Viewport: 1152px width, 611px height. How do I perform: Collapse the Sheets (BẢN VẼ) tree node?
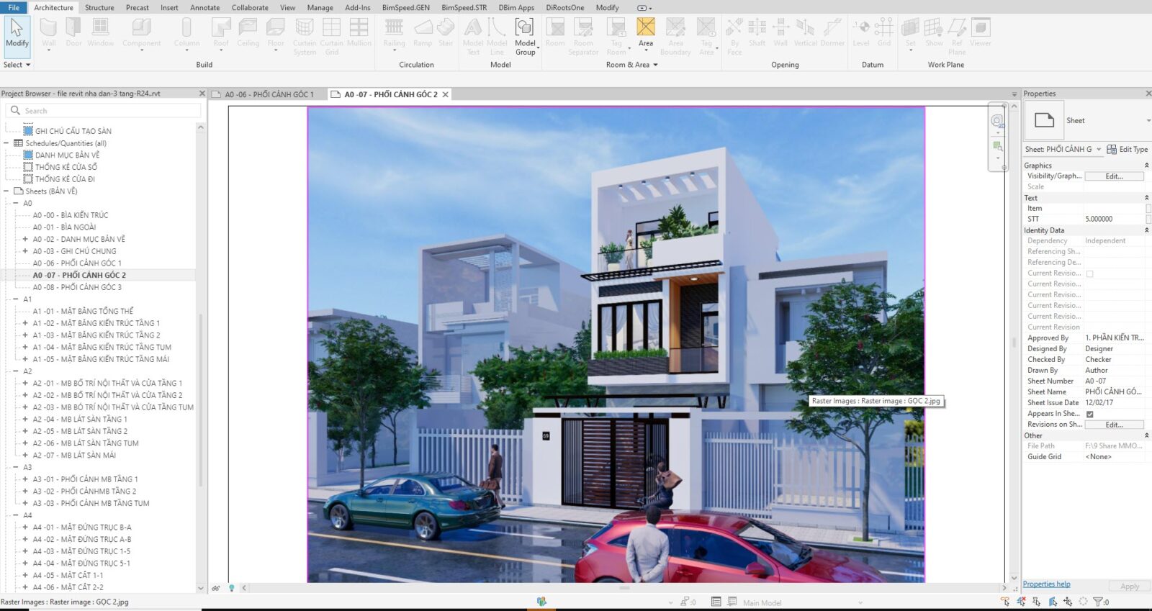6,191
